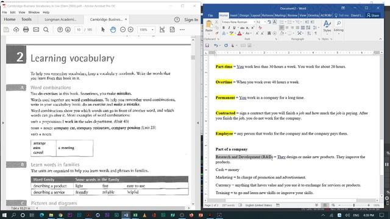Image resolution: width=390 pixels, height=219 pixels.
Task: Click the upload to cloud icon in Acrobat
Action: (x=16, y=30)
